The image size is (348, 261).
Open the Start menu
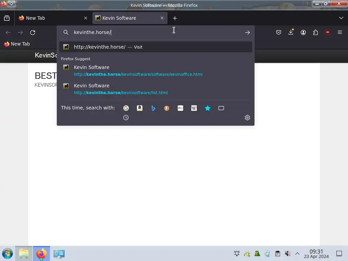tap(7, 254)
